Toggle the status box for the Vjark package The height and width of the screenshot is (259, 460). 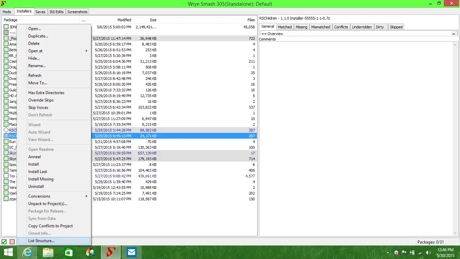click(6, 193)
